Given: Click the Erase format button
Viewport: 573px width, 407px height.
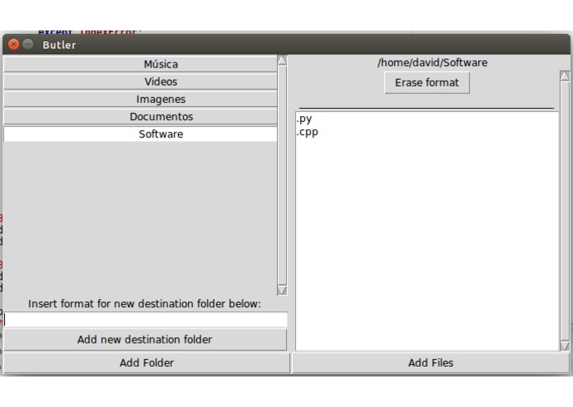Looking at the screenshot, I should [427, 83].
